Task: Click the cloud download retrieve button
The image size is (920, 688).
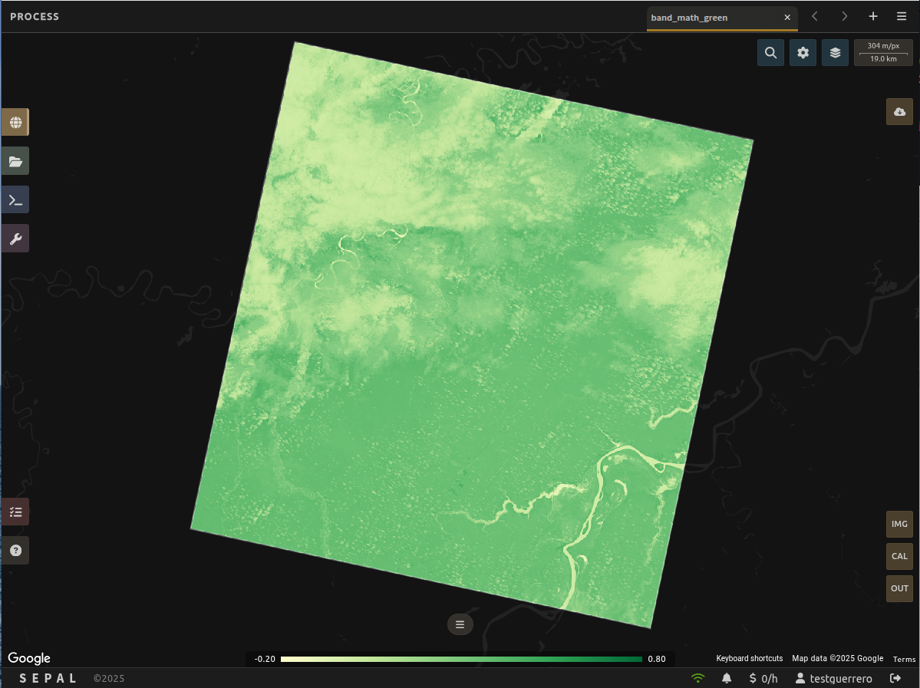Action: click(x=899, y=112)
